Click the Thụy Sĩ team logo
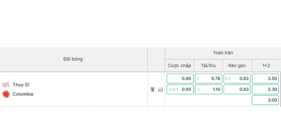The image size is (281, 140). pyautogui.click(x=6, y=85)
